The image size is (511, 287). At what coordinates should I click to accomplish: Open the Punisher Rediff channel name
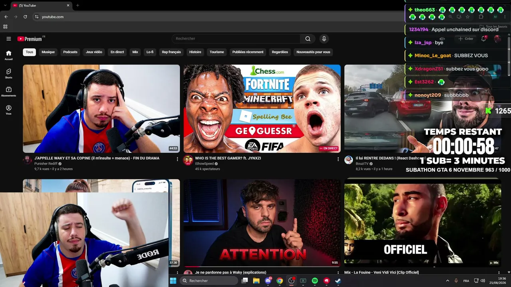click(46, 164)
